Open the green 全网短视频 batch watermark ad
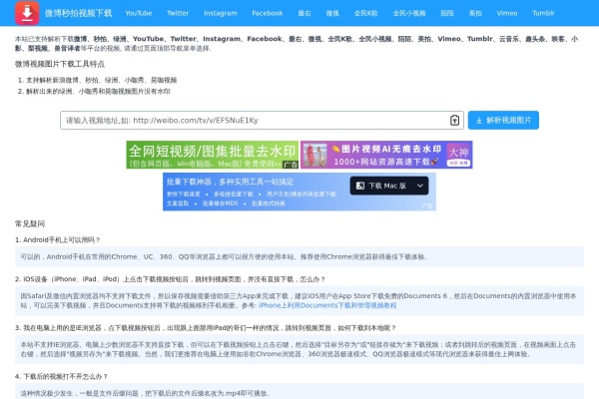 click(213, 155)
